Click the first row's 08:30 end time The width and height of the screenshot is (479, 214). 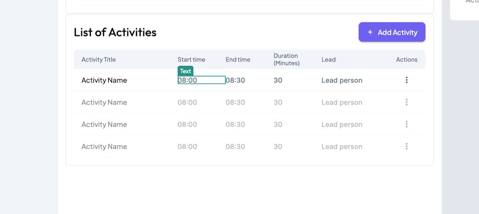236,80
